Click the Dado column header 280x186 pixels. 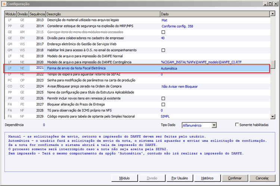(215, 14)
